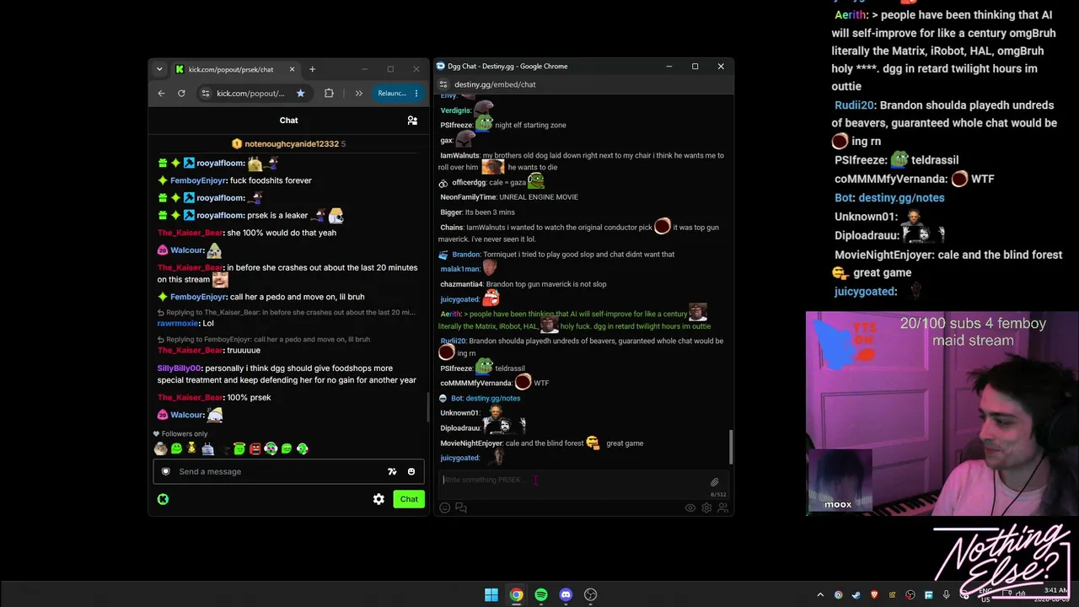Image resolution: width=1079 pixels, height=607 pixels.
Task: Open Dgg chat settings gear
Action: click(x=706, y=508)
